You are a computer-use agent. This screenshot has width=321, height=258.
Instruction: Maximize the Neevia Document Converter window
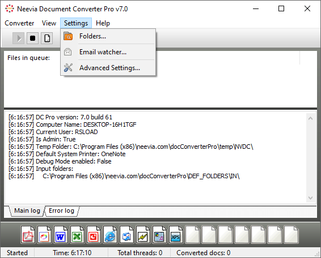click(x=281, y=8)
